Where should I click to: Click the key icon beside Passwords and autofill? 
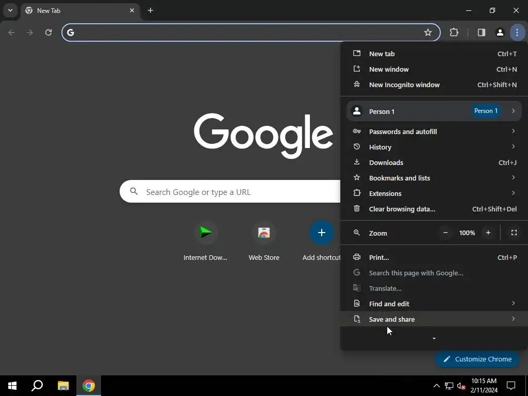(x=357, y=131)
